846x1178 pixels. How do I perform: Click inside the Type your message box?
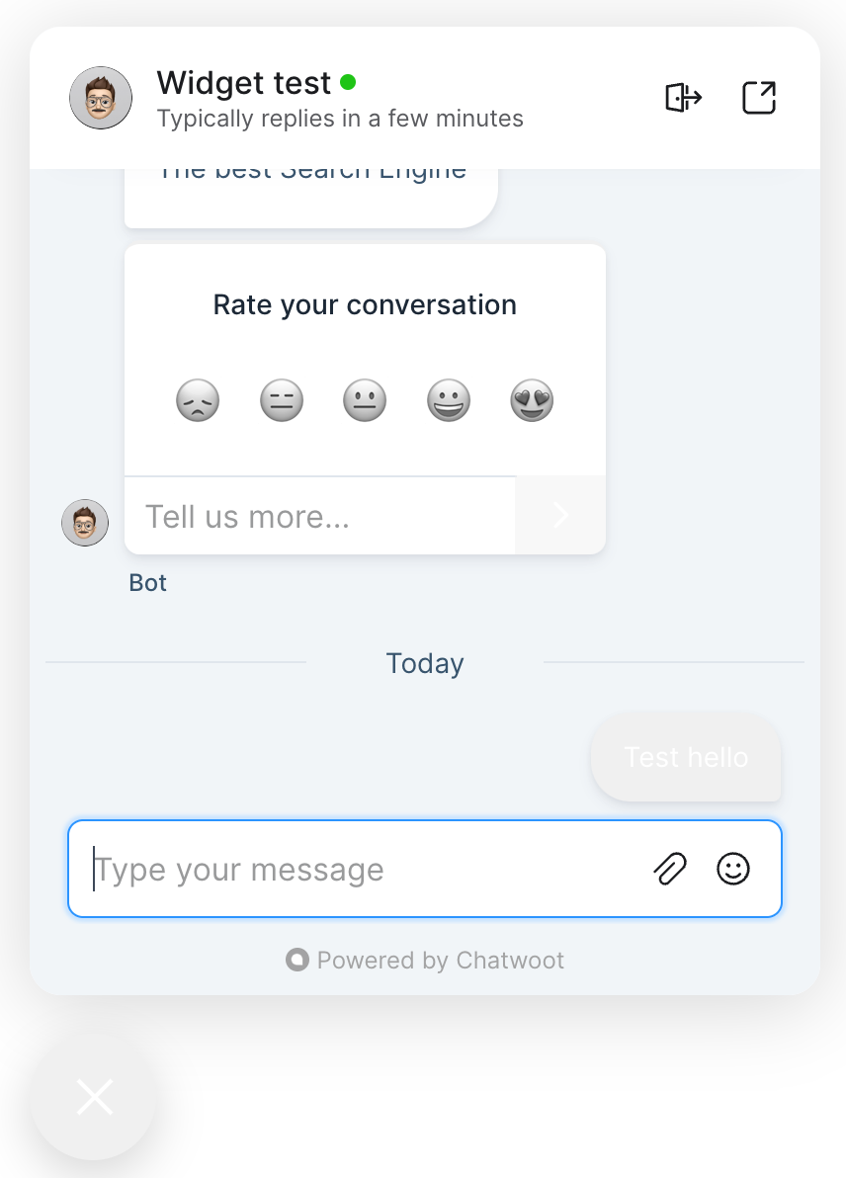(x=296, y=869)
